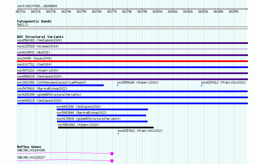
Task: Select the nsv5972210 purple variant bar
Action: pos(132,73)
